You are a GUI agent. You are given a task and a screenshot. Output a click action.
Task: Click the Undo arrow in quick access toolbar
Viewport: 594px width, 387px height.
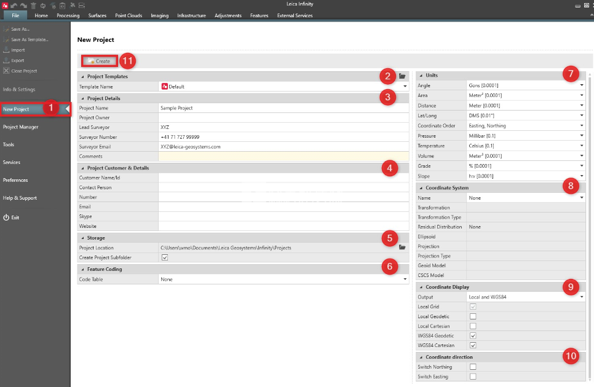(x=14, y=6)
